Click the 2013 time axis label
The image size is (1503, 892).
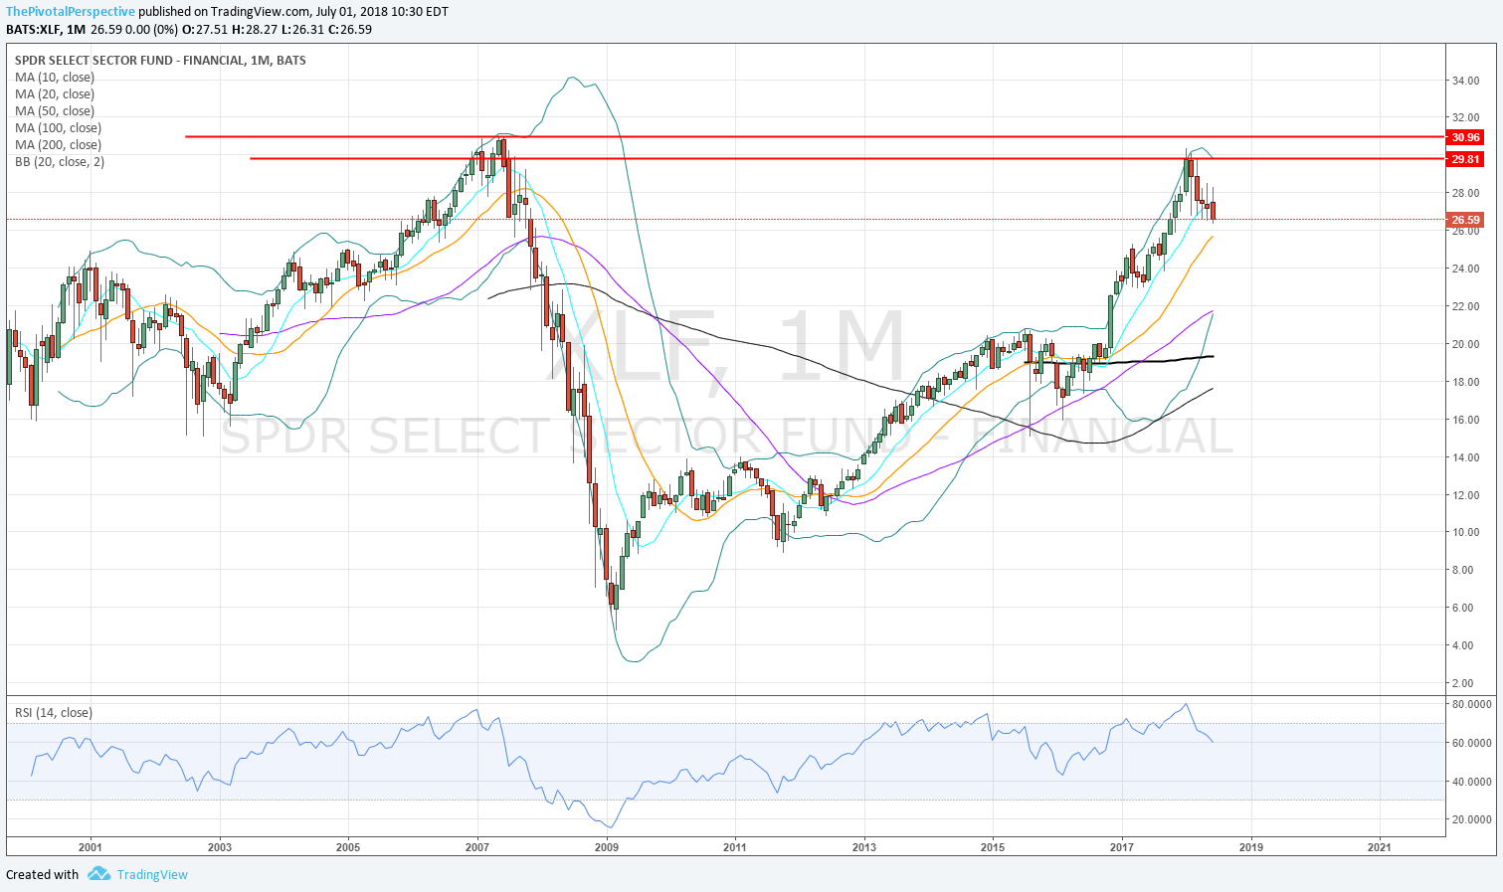point(864,847)
